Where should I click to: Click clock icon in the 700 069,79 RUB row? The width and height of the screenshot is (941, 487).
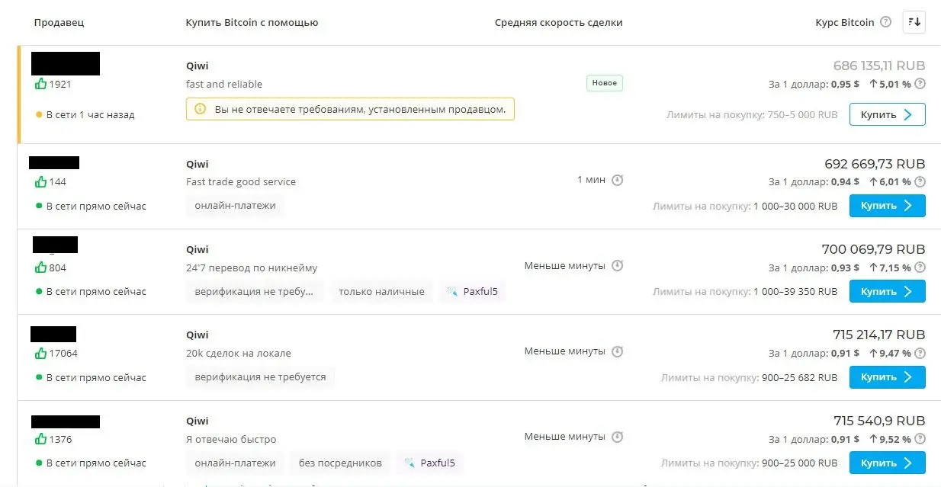(x=618, y=265)
